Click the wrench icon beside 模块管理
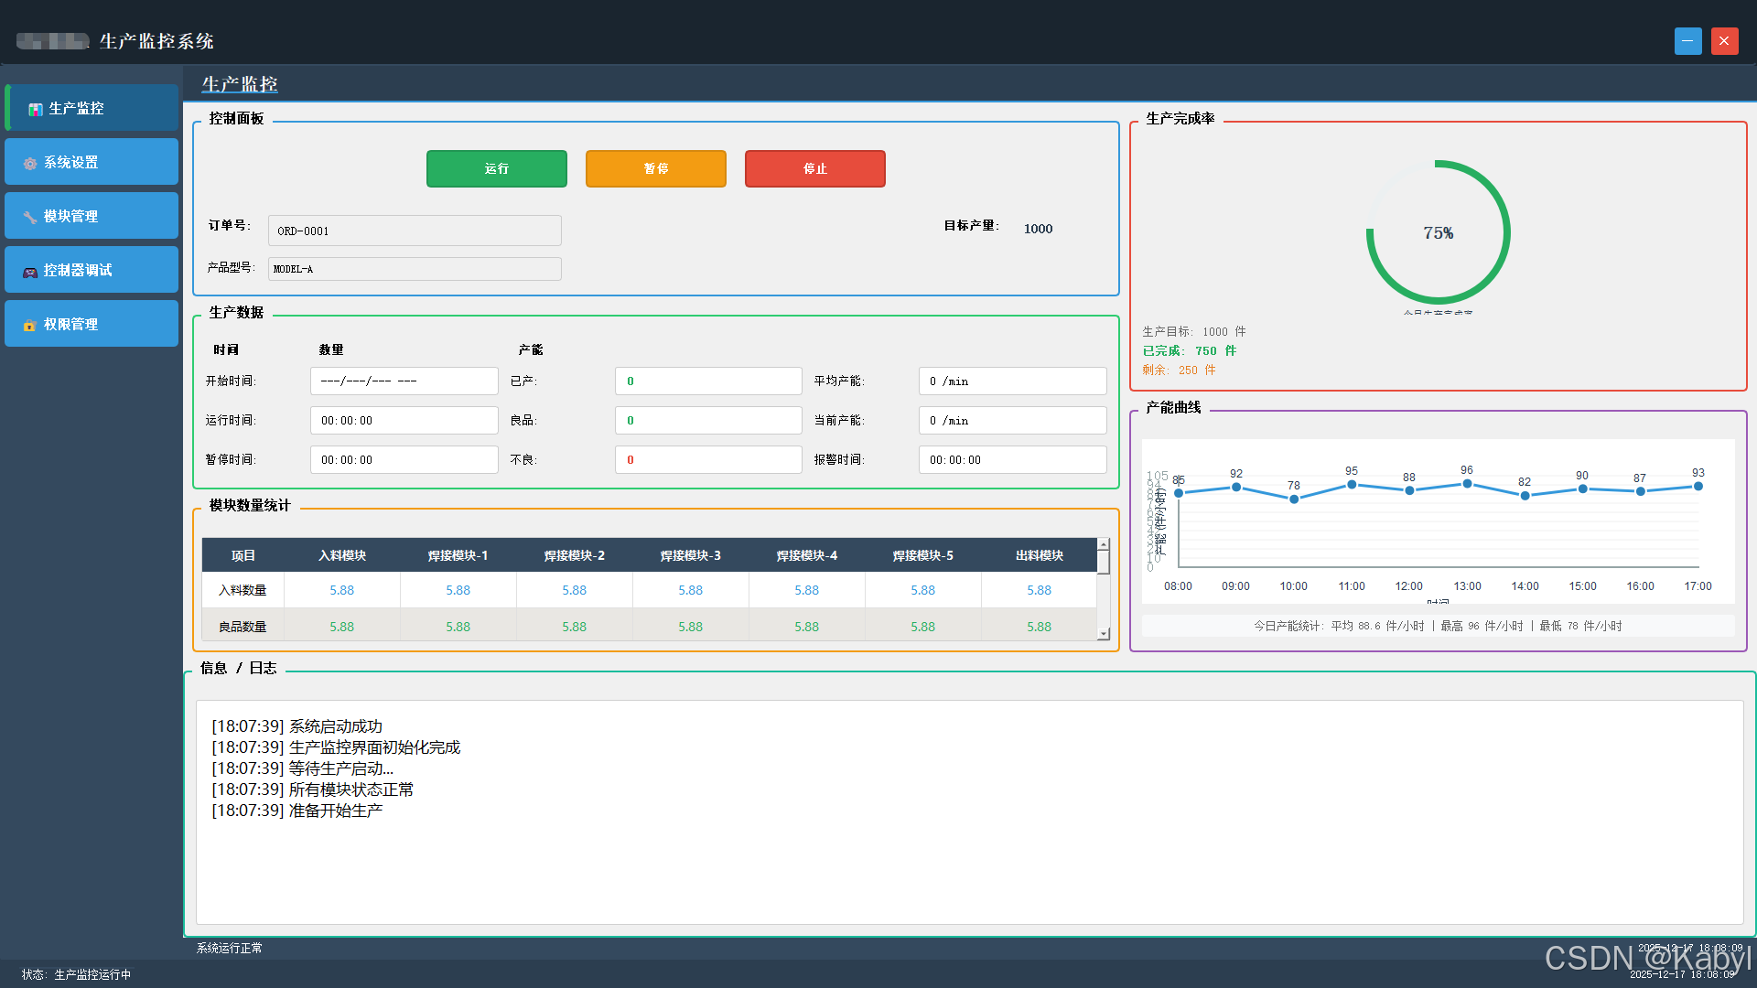Screen dimensions: 1757x988 (30, 217)
